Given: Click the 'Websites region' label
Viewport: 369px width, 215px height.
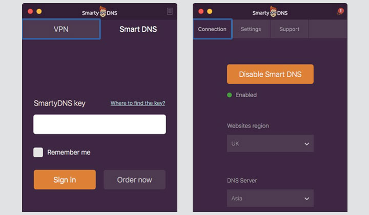Looking at the screenshot, I should [x=248, y=126].
